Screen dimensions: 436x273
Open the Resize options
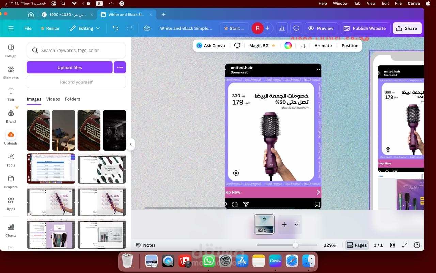click(x=50, y=28)
